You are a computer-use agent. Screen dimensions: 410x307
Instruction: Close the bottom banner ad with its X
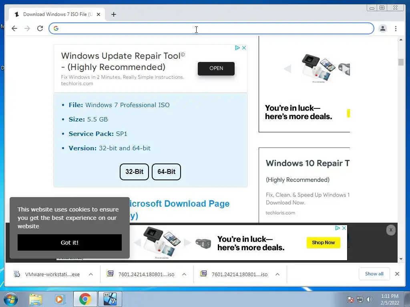(344, 228)
